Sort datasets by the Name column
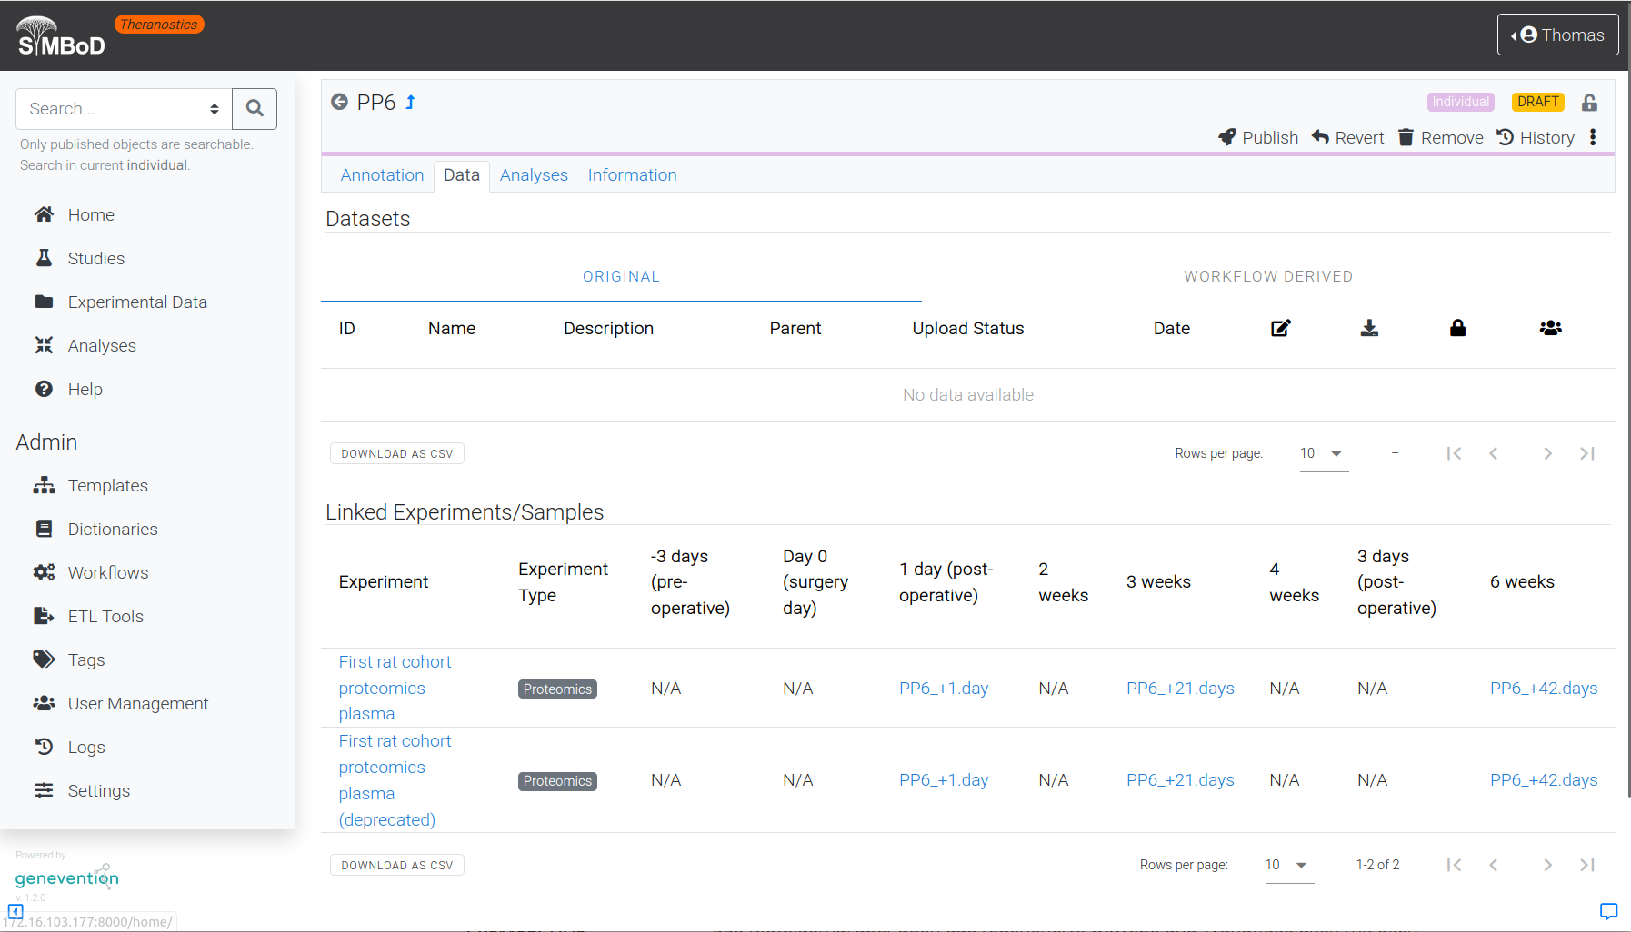The width and height of the screenshot is (1631, 932). click(452, 329)
